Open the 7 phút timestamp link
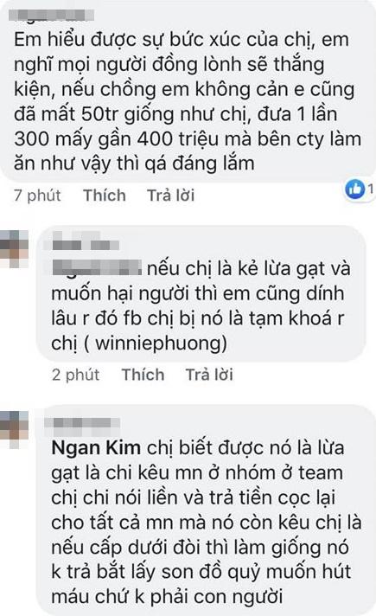The image size is (376, 616). pos(37,196)
